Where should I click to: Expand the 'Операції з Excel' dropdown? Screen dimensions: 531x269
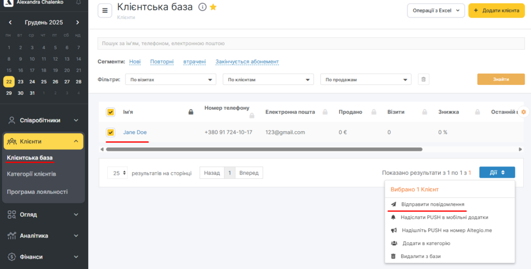click(x=436, y=10)
